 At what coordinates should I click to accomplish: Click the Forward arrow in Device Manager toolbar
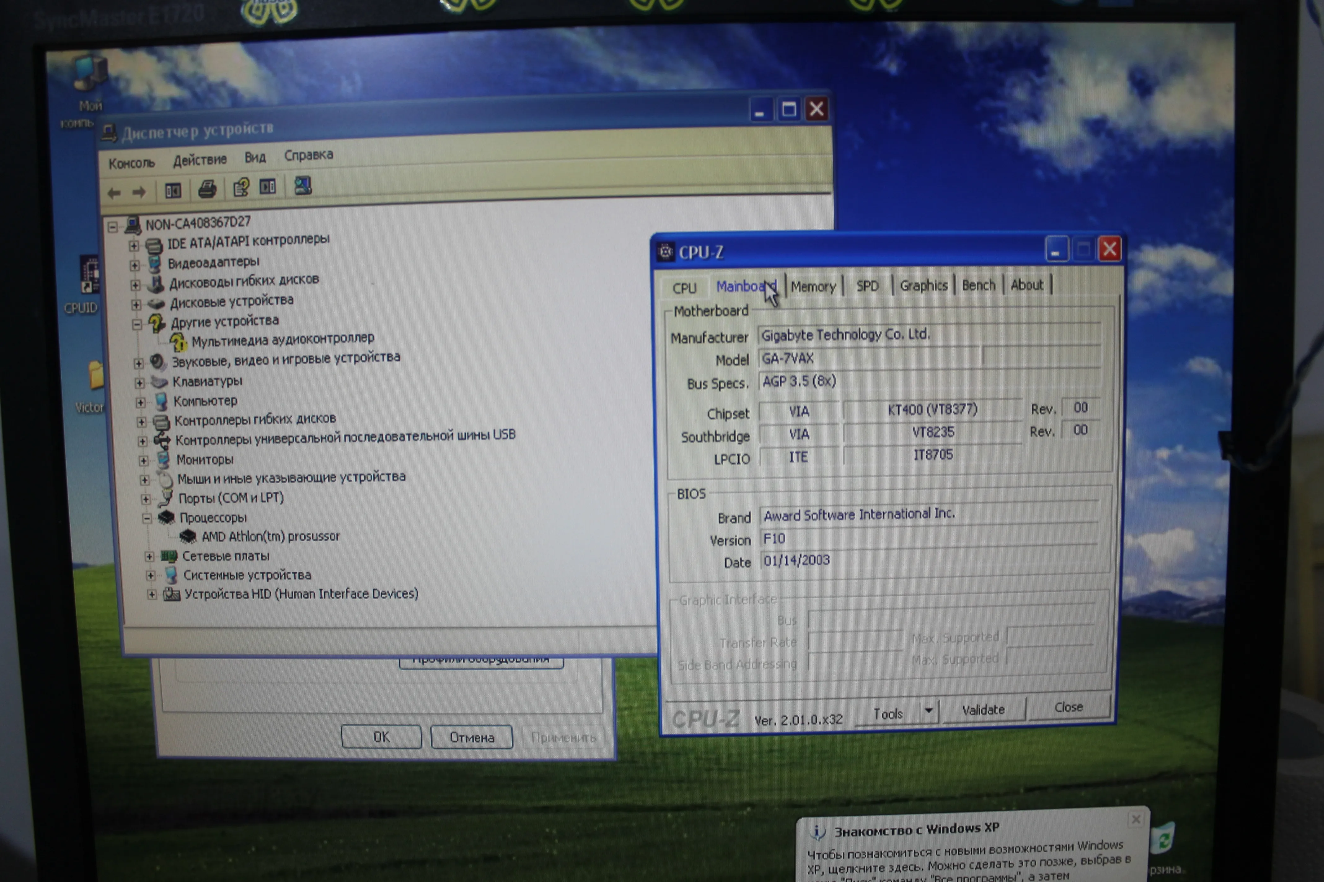(139, 192)
